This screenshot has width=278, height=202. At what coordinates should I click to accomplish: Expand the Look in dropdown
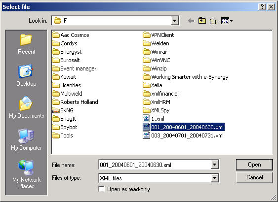click(x=174, y=21)
